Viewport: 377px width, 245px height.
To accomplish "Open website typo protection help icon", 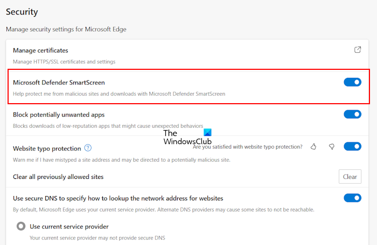I will coord(88,148).
